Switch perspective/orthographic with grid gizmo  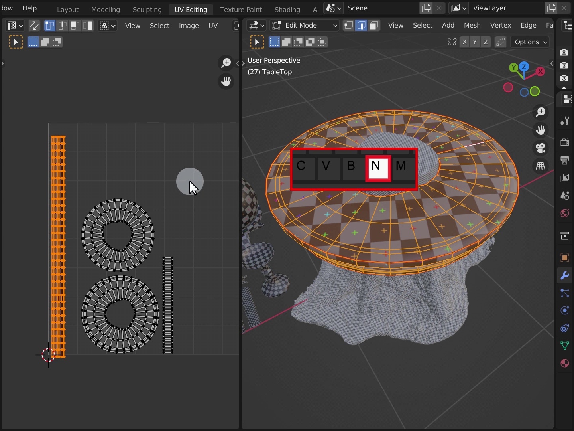(541, 166)
